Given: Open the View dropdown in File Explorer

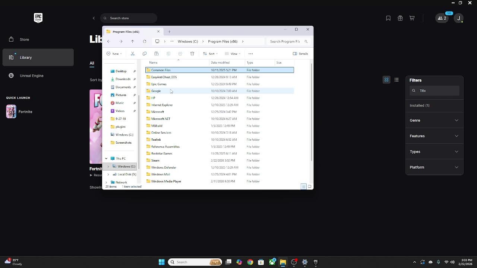Looking at the screenshot, I should click(233, 54).
